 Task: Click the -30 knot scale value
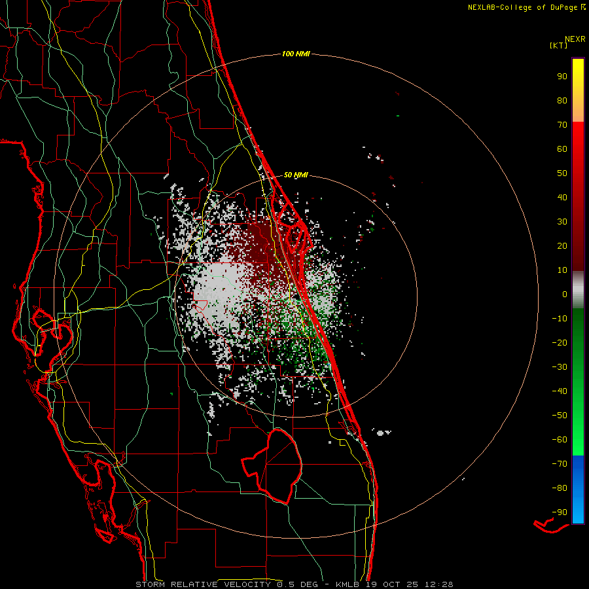click(x=560, y=367)
